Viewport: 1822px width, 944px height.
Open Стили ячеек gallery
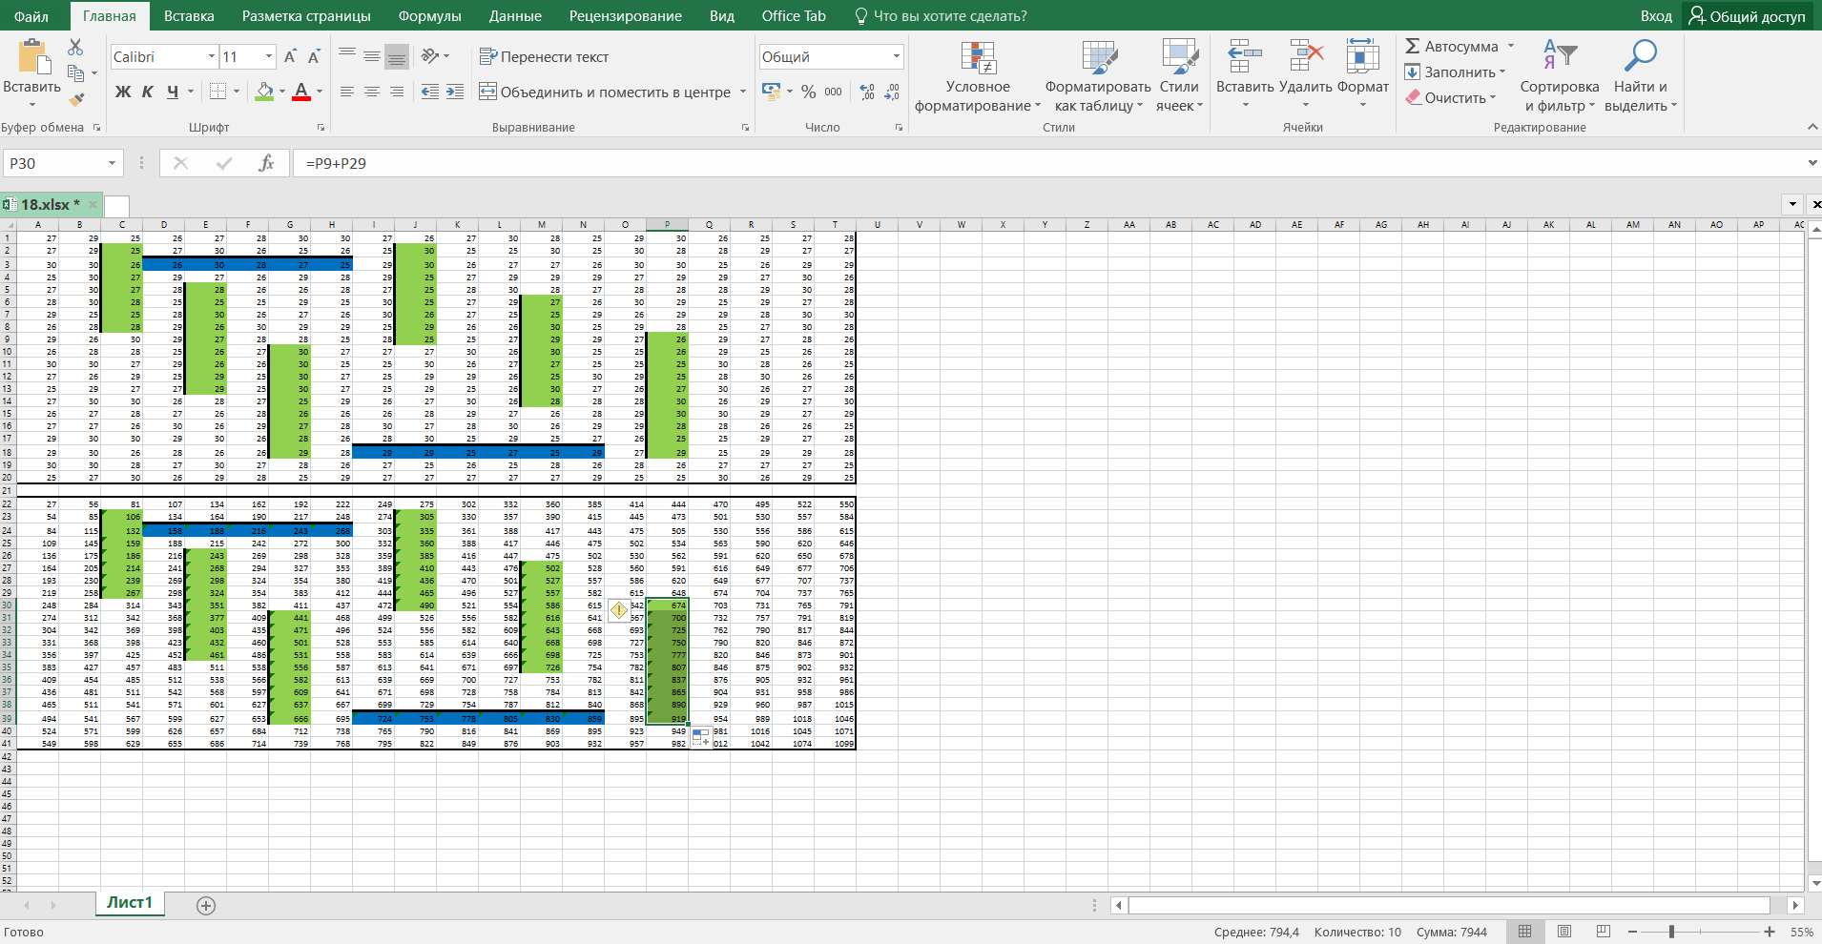click(1179, 76)
